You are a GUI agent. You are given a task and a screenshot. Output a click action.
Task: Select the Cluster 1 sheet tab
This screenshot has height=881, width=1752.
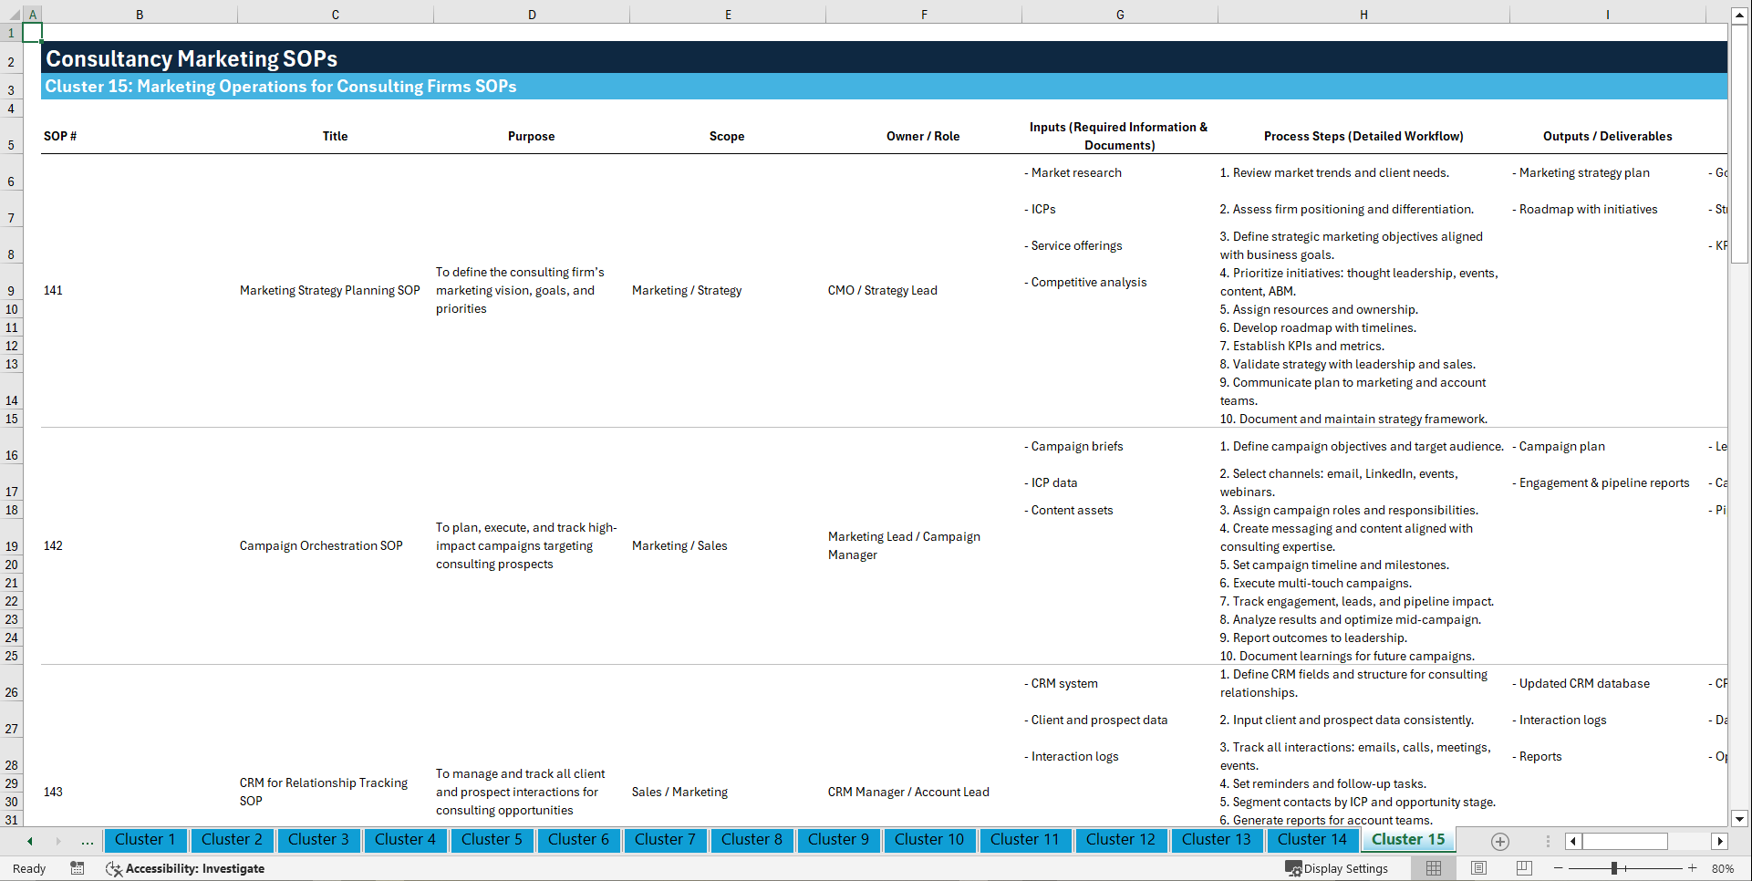point(145,840)
